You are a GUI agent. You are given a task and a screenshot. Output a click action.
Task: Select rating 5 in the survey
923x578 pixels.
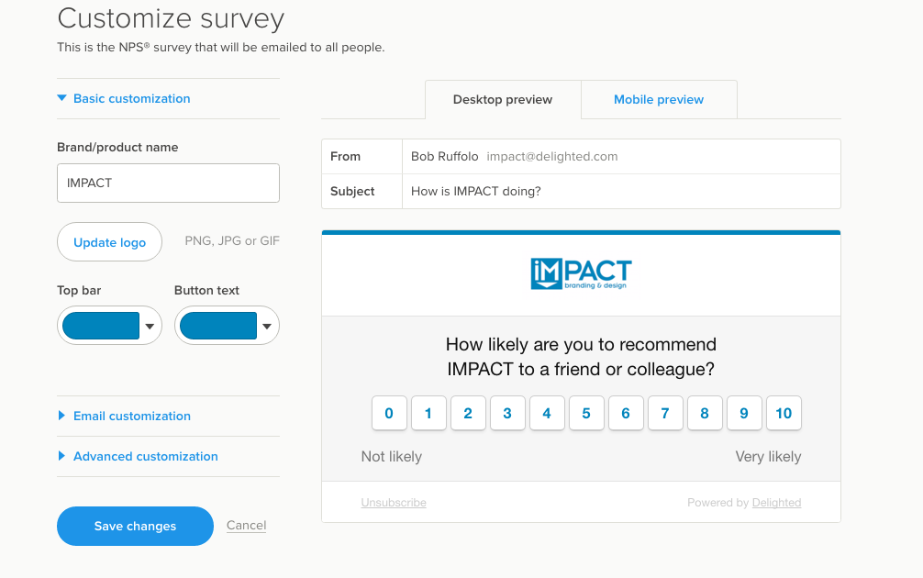(586, 413)
